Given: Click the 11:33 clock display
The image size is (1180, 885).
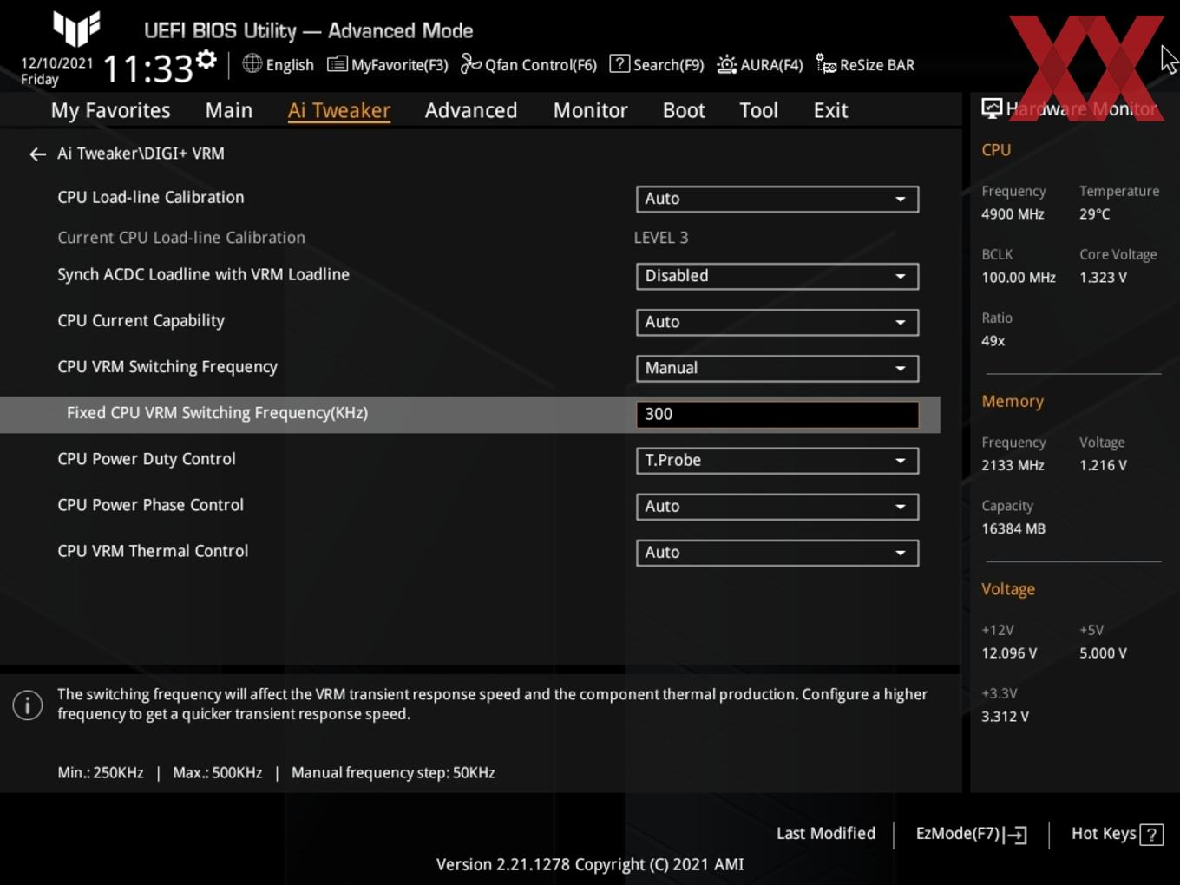Looking at the screenshot, I should pos(147,68).
